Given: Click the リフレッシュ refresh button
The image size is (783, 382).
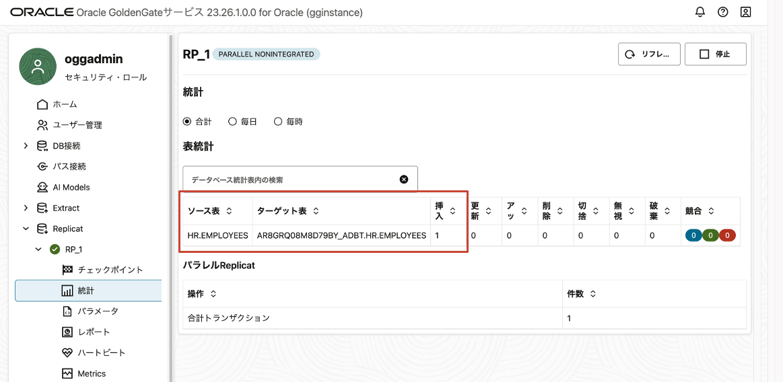Looking at the screenshot, I should pyautogui.click(x=648, y=54).
